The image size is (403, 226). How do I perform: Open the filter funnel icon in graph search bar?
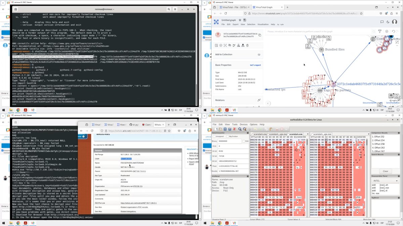380,31
